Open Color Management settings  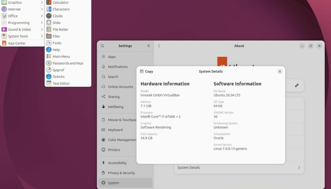point(117,140)
